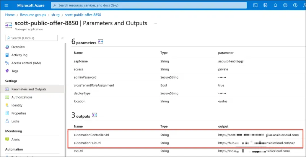Go to Access control (IAM)
Viewport: 306px width, 157px height.
tap(26, 63)
